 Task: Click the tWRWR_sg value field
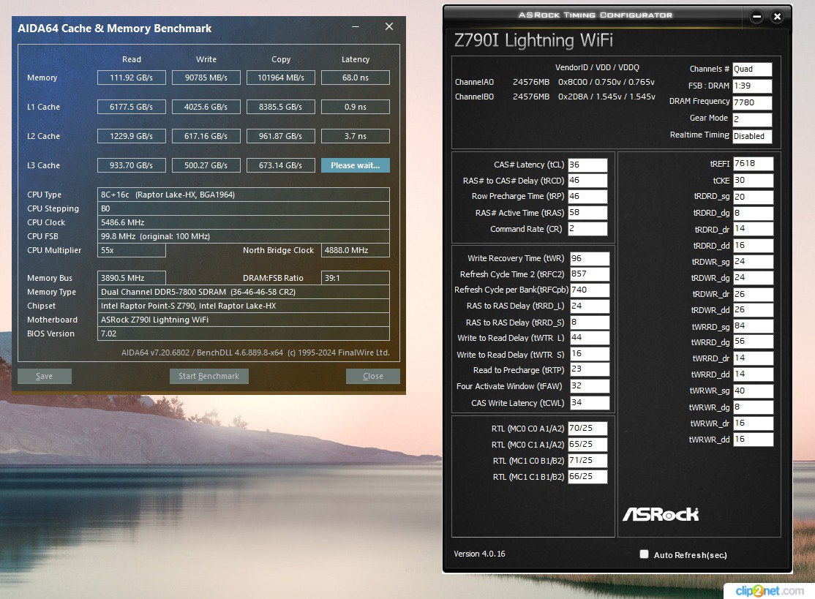[753, 391]
